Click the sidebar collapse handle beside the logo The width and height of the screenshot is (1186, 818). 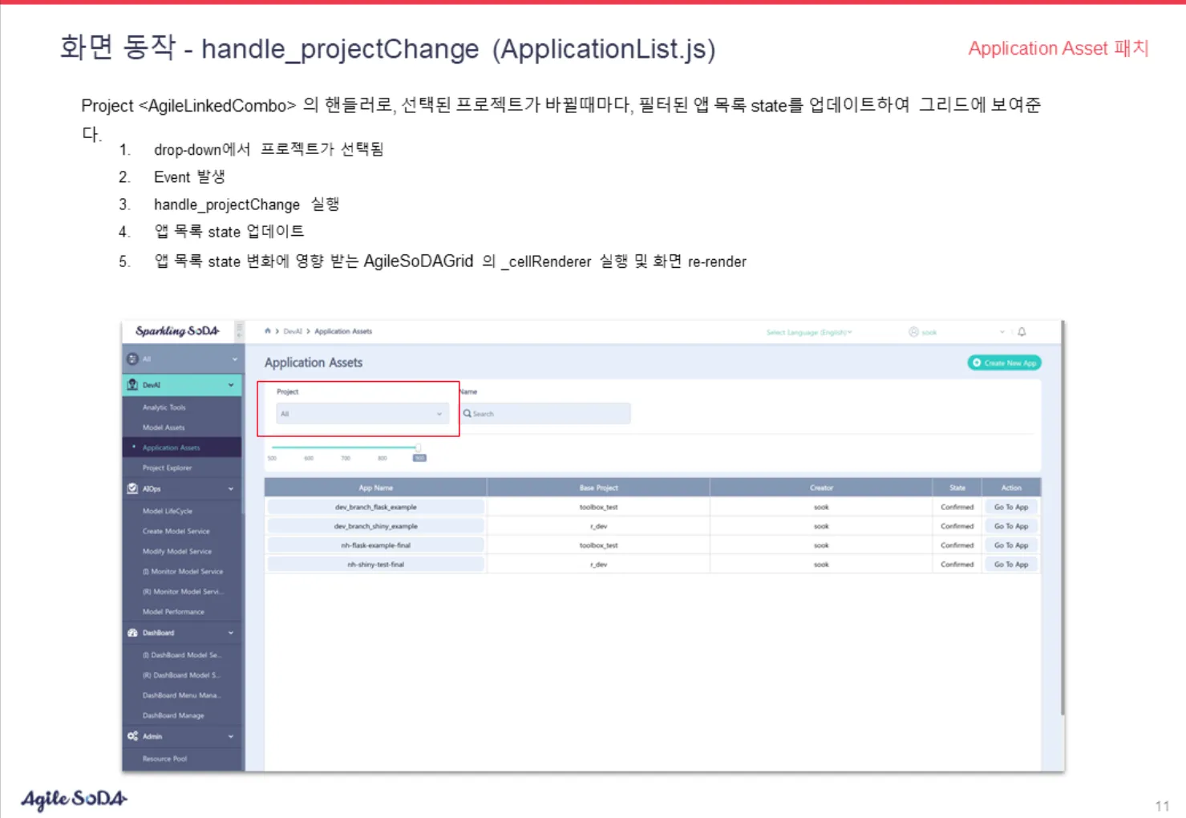tap(239, 330)
